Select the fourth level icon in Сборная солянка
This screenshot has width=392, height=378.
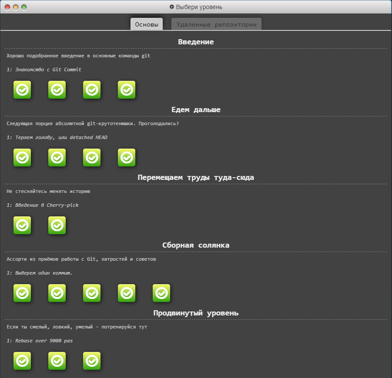pos(127,293)
